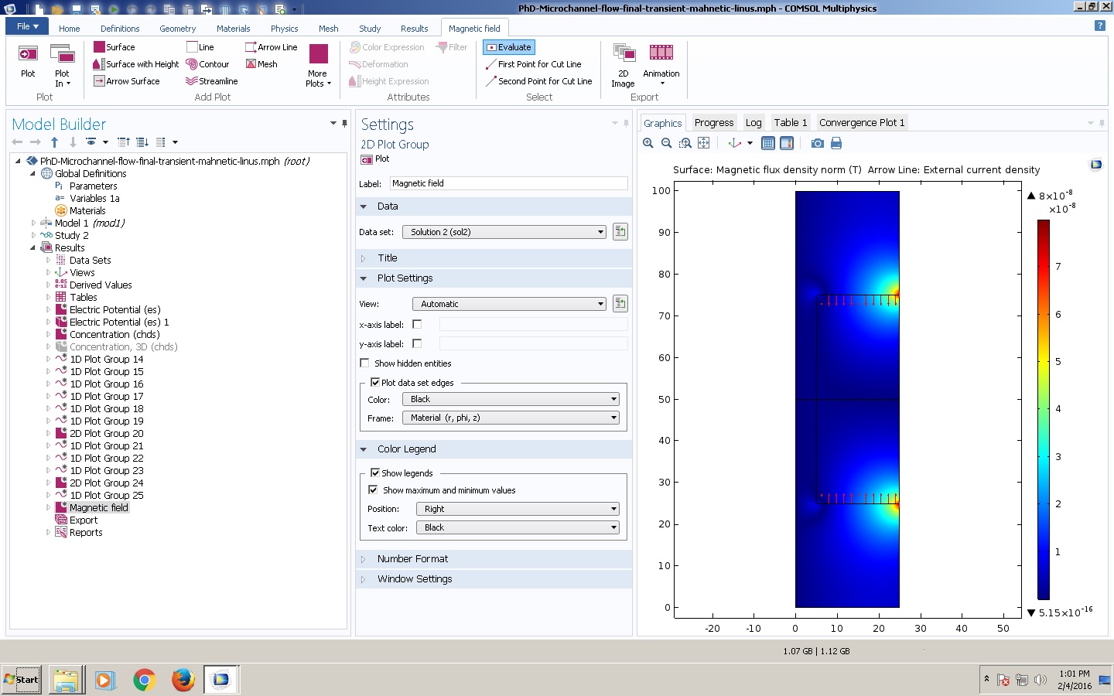Click the image snapshot camera icon

[817, 143]
